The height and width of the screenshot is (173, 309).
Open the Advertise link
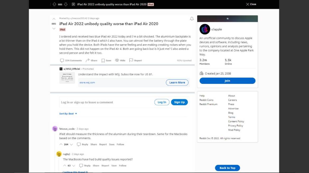[233, 109]
